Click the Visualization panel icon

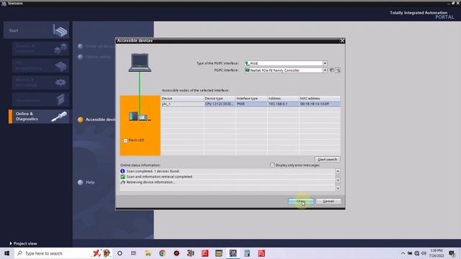[61, 100]
